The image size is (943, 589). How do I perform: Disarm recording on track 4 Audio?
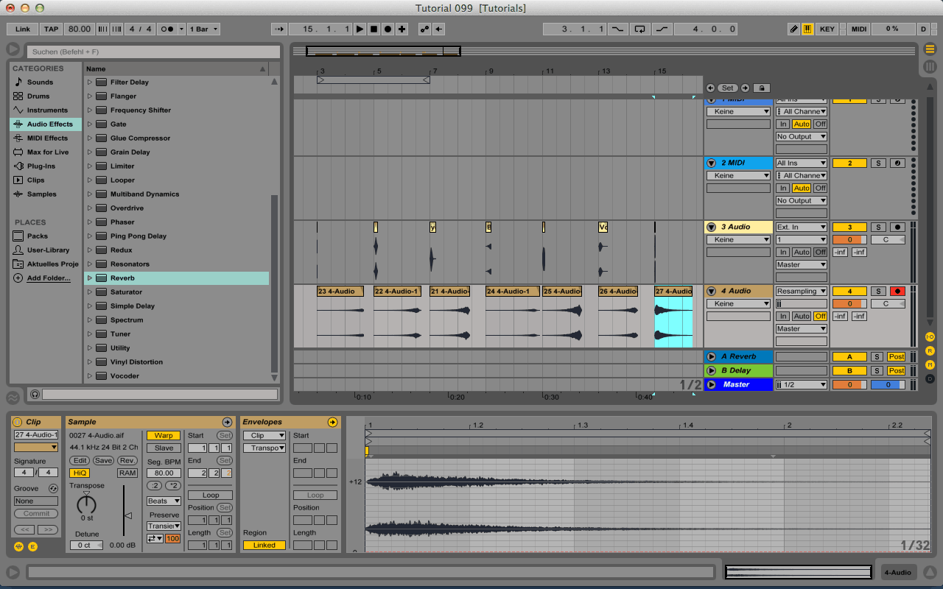897,292
